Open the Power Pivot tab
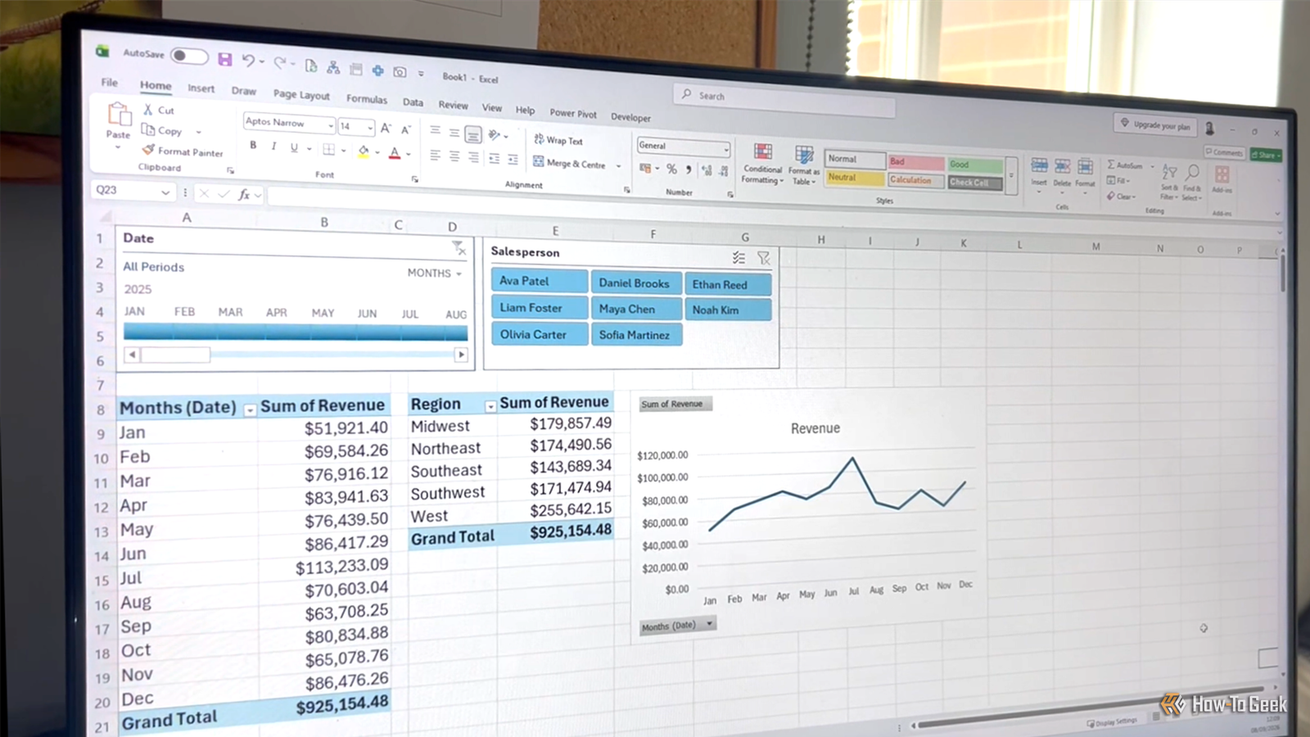 click(573, 113)
